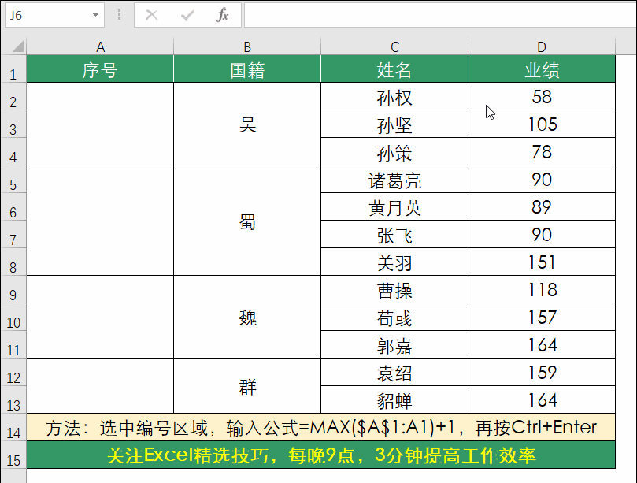This screenshot has width=637, height=483.
Task: Select row 12 header
Action: pyautogui.click(x=13, y=373)
